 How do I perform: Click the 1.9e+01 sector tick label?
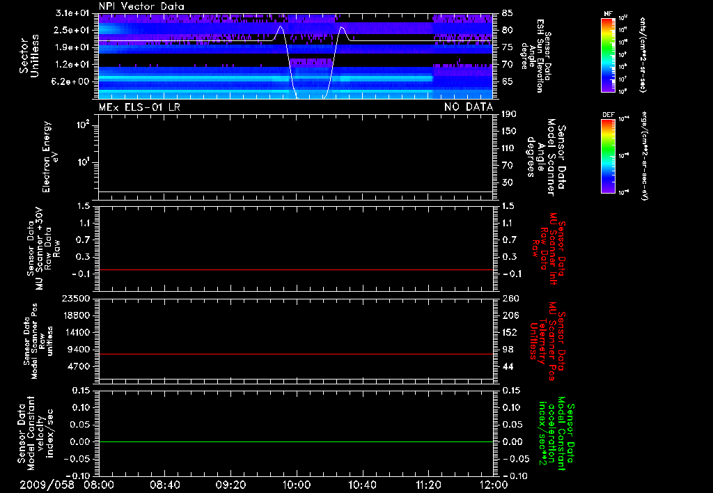point(72,47)
